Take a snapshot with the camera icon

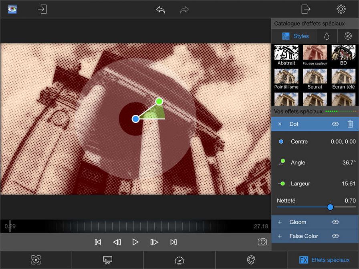[262, 242]
